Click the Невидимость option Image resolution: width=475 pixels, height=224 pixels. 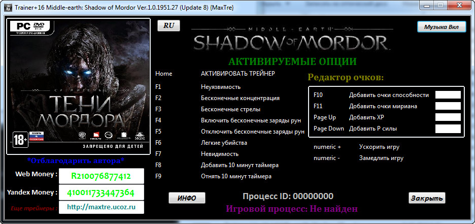tap(220, 154)
